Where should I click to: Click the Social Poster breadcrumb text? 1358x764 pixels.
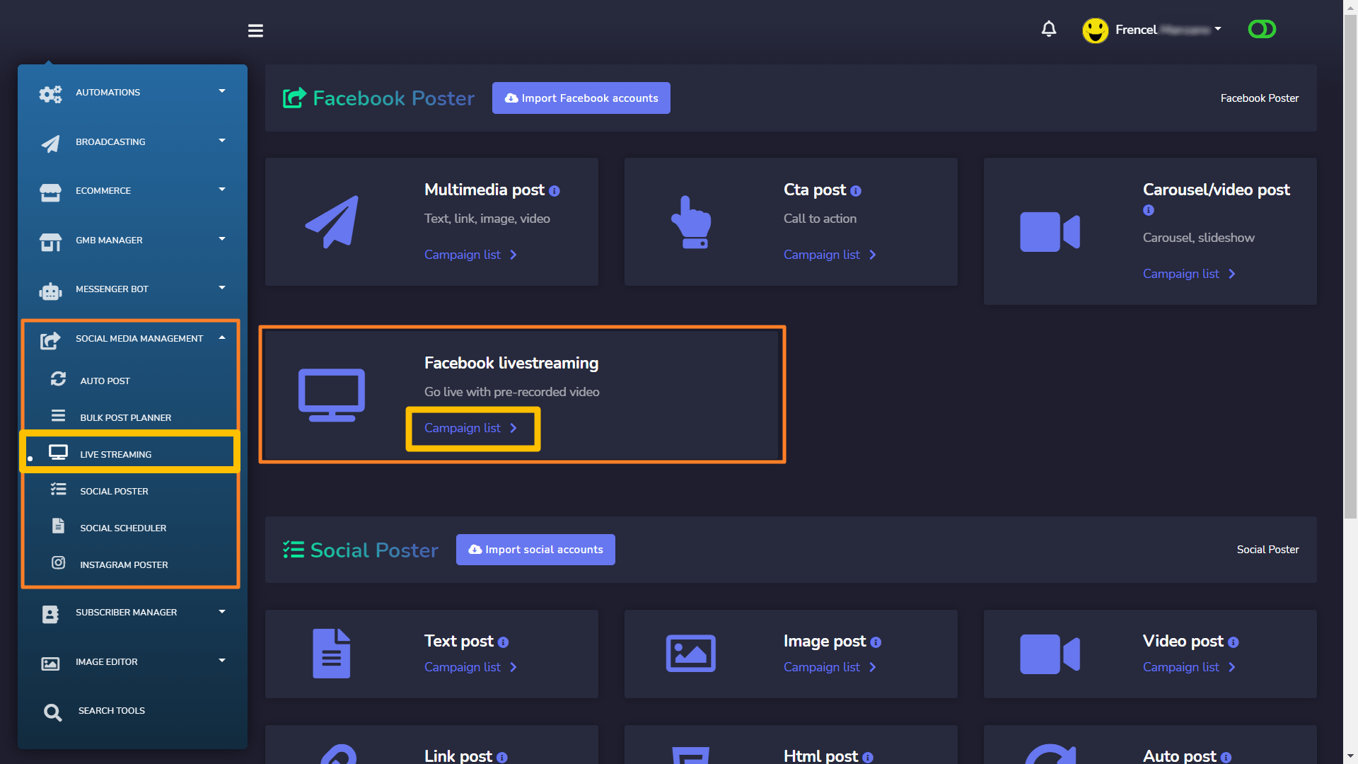pos(1267,550)
